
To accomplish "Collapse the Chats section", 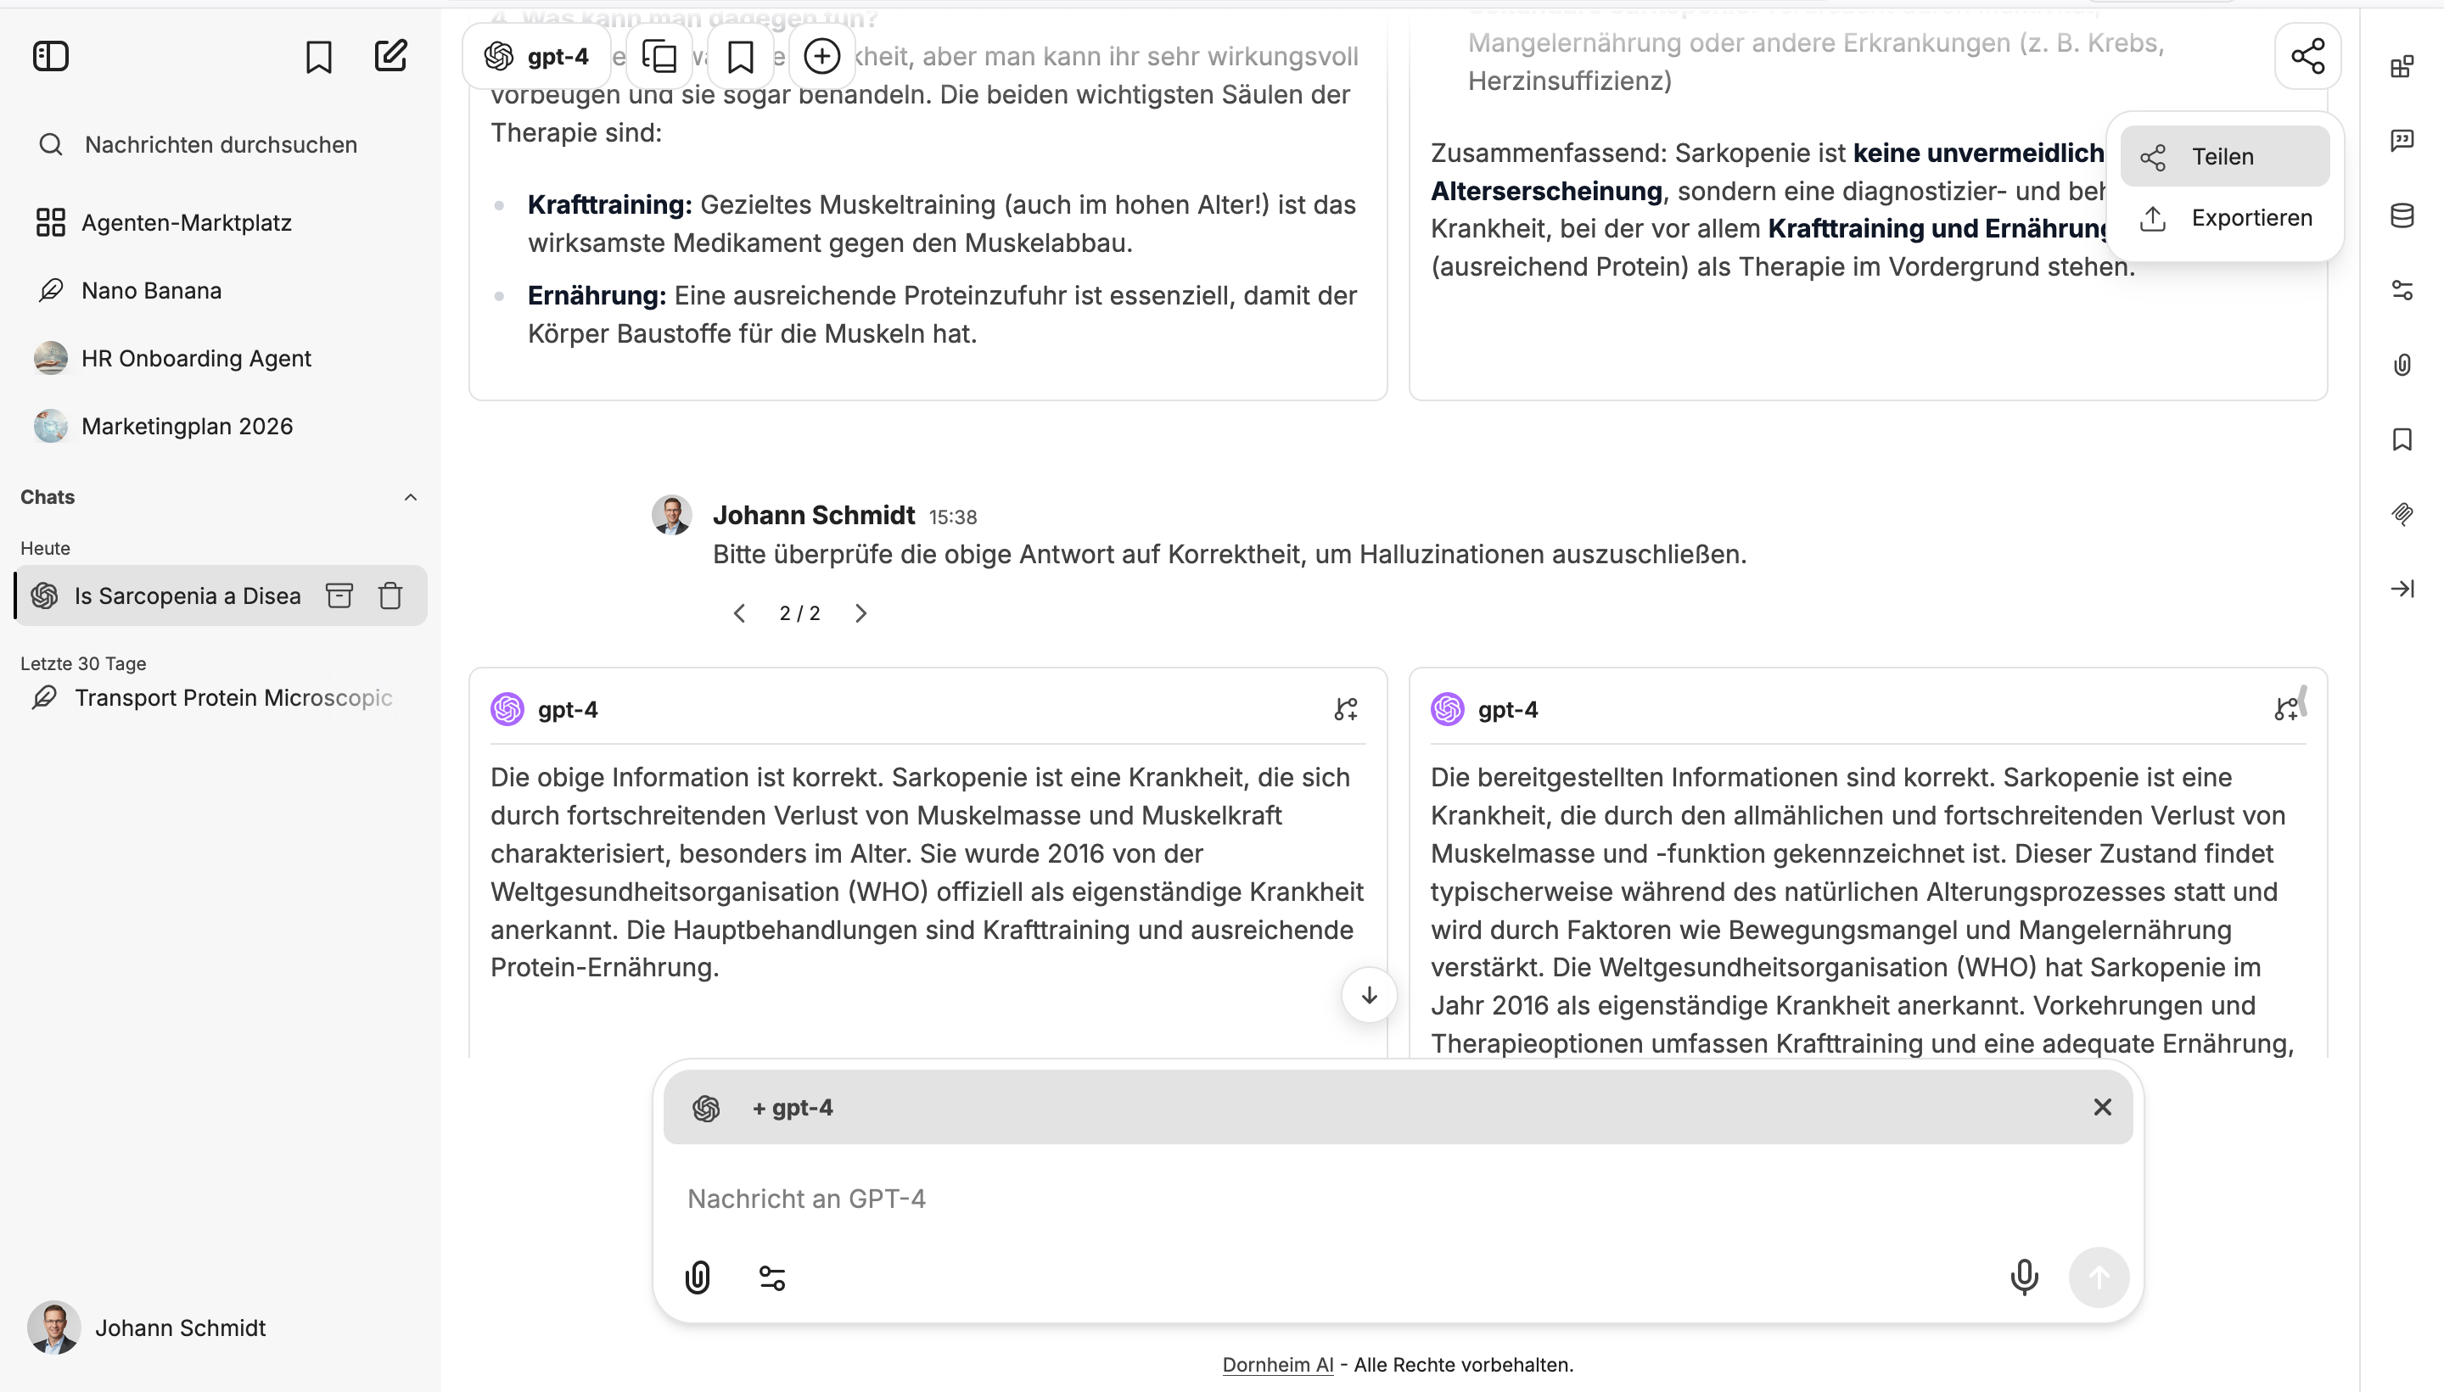I will point(410,496).
